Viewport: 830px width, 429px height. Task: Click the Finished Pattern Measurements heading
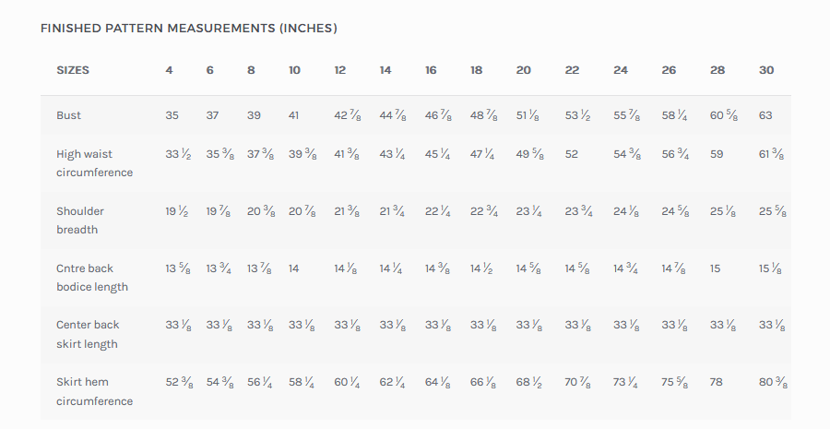[x=189, y=29]
